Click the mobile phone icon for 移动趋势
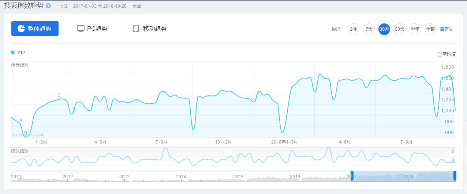Viewport: 467px width, 194px height. [x=136, y=28]
